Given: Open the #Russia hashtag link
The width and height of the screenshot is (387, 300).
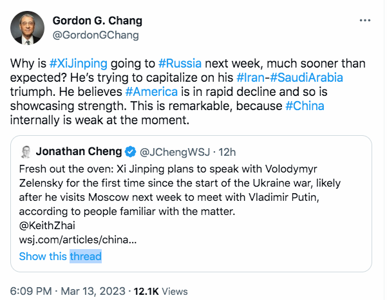Looking at the screenshot, I should [180, 64].
